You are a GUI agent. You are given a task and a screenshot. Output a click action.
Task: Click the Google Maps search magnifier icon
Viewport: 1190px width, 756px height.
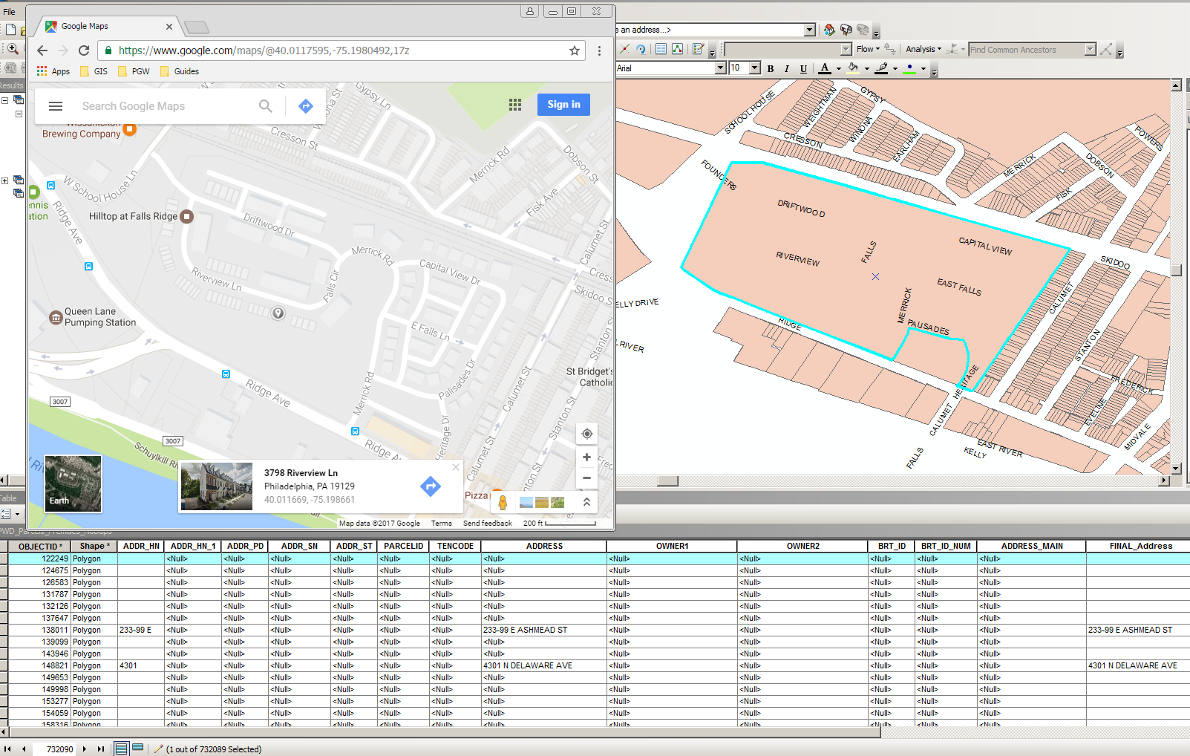tap(265, 106)
